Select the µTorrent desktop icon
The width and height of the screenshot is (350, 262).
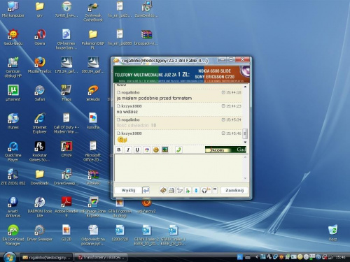tap(13, 93)
